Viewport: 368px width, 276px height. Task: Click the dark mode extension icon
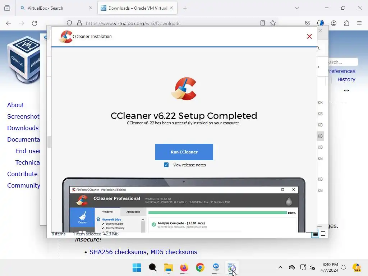click(321, 23)
